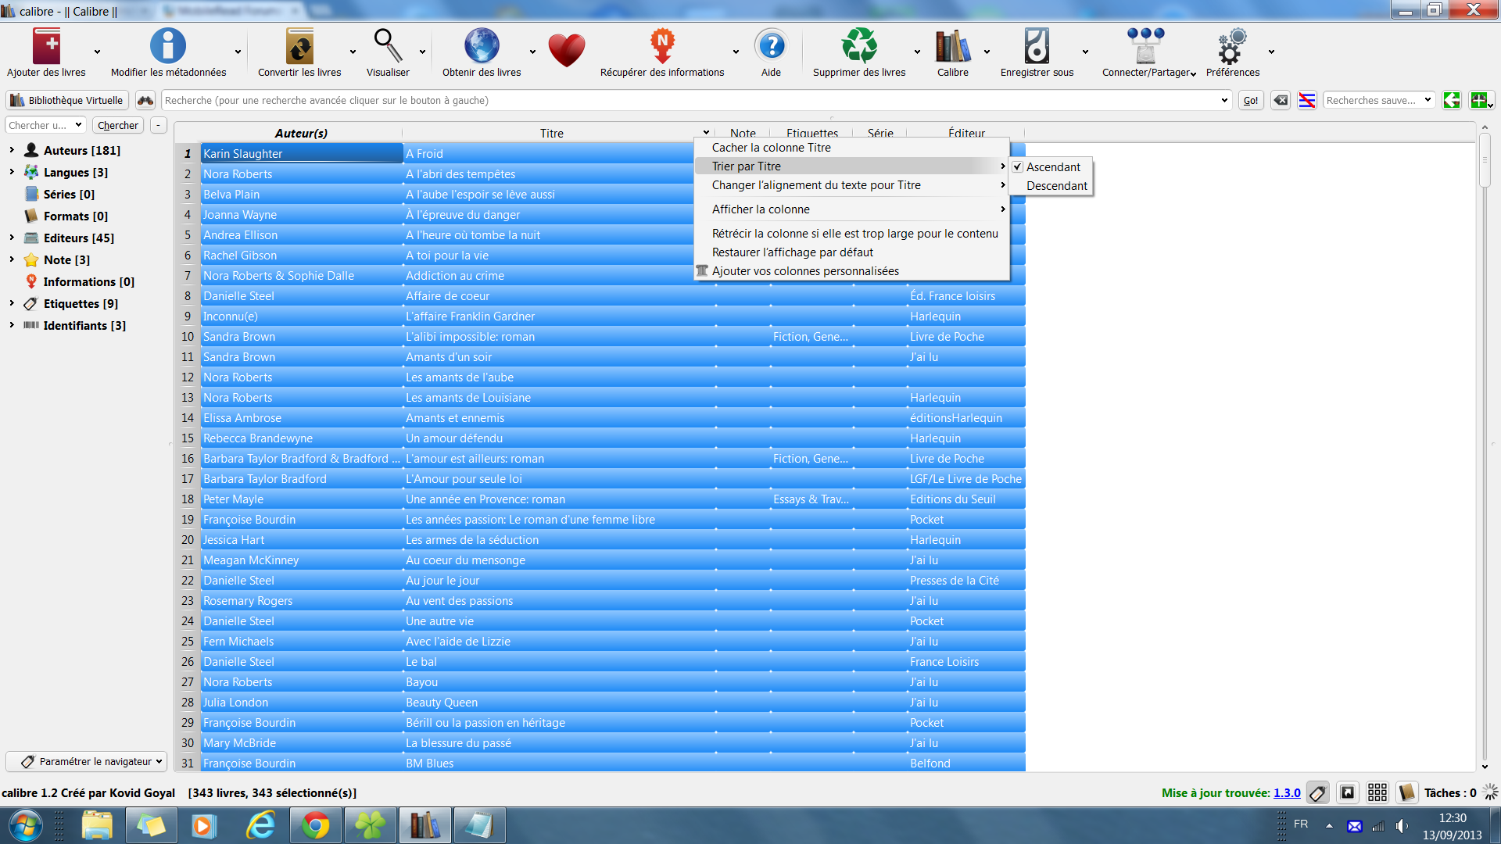The image size is (1501, 844).
Task: Open Google Chrome from the taskbar
Action: click(x=316, y=825)
